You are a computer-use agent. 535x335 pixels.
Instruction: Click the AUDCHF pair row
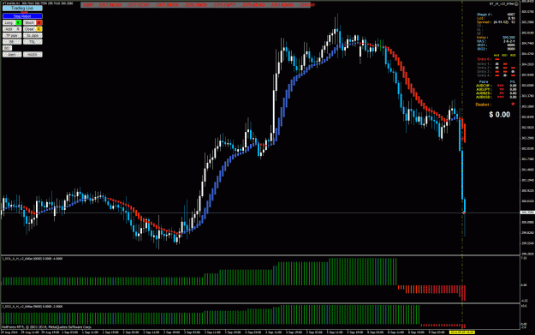[496, 86]
